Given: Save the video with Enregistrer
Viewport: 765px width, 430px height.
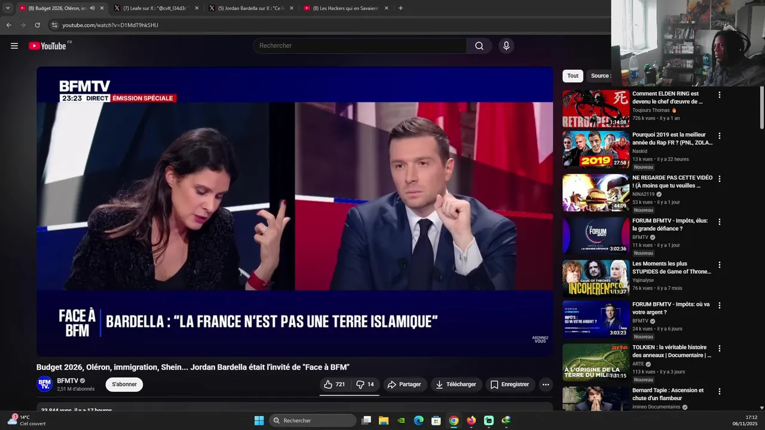Looking at the screenshot, I should (510, 385).
